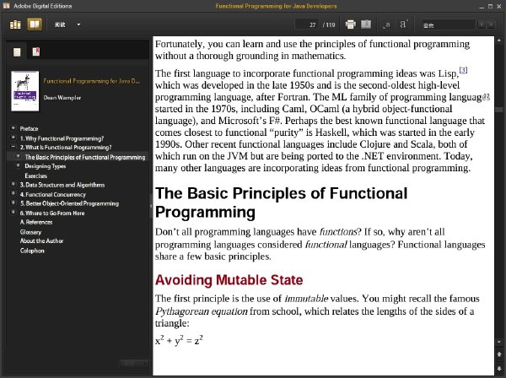Screen dimensions: 506x378
Task: Go to '4. Functional Concurrency'
Action: pyautogui.click(x=52, y=194)
